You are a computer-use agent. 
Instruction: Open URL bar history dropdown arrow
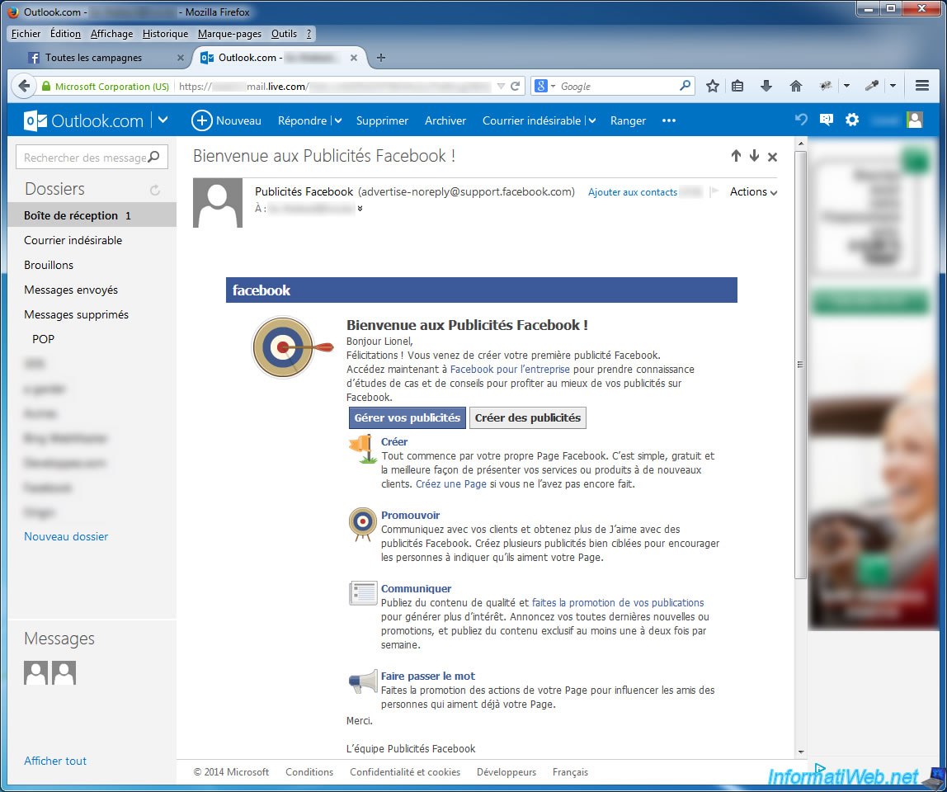pos(501,87)
